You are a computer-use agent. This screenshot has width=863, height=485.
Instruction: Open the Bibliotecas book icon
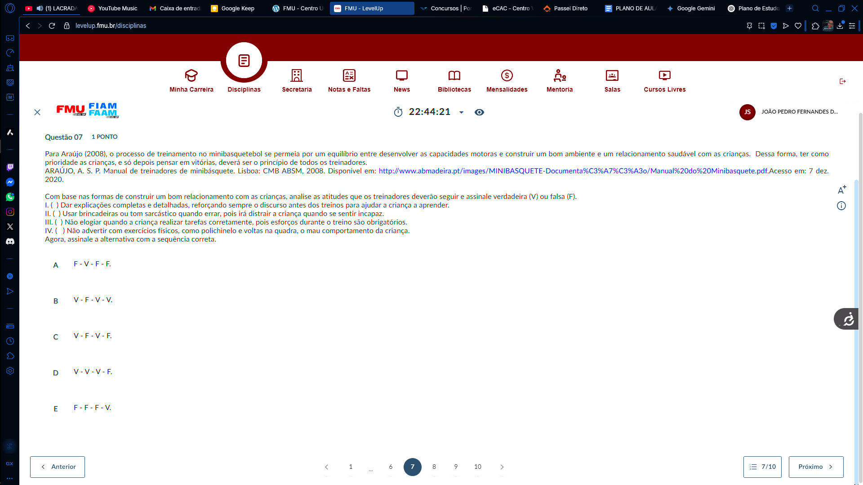(454, 75)
